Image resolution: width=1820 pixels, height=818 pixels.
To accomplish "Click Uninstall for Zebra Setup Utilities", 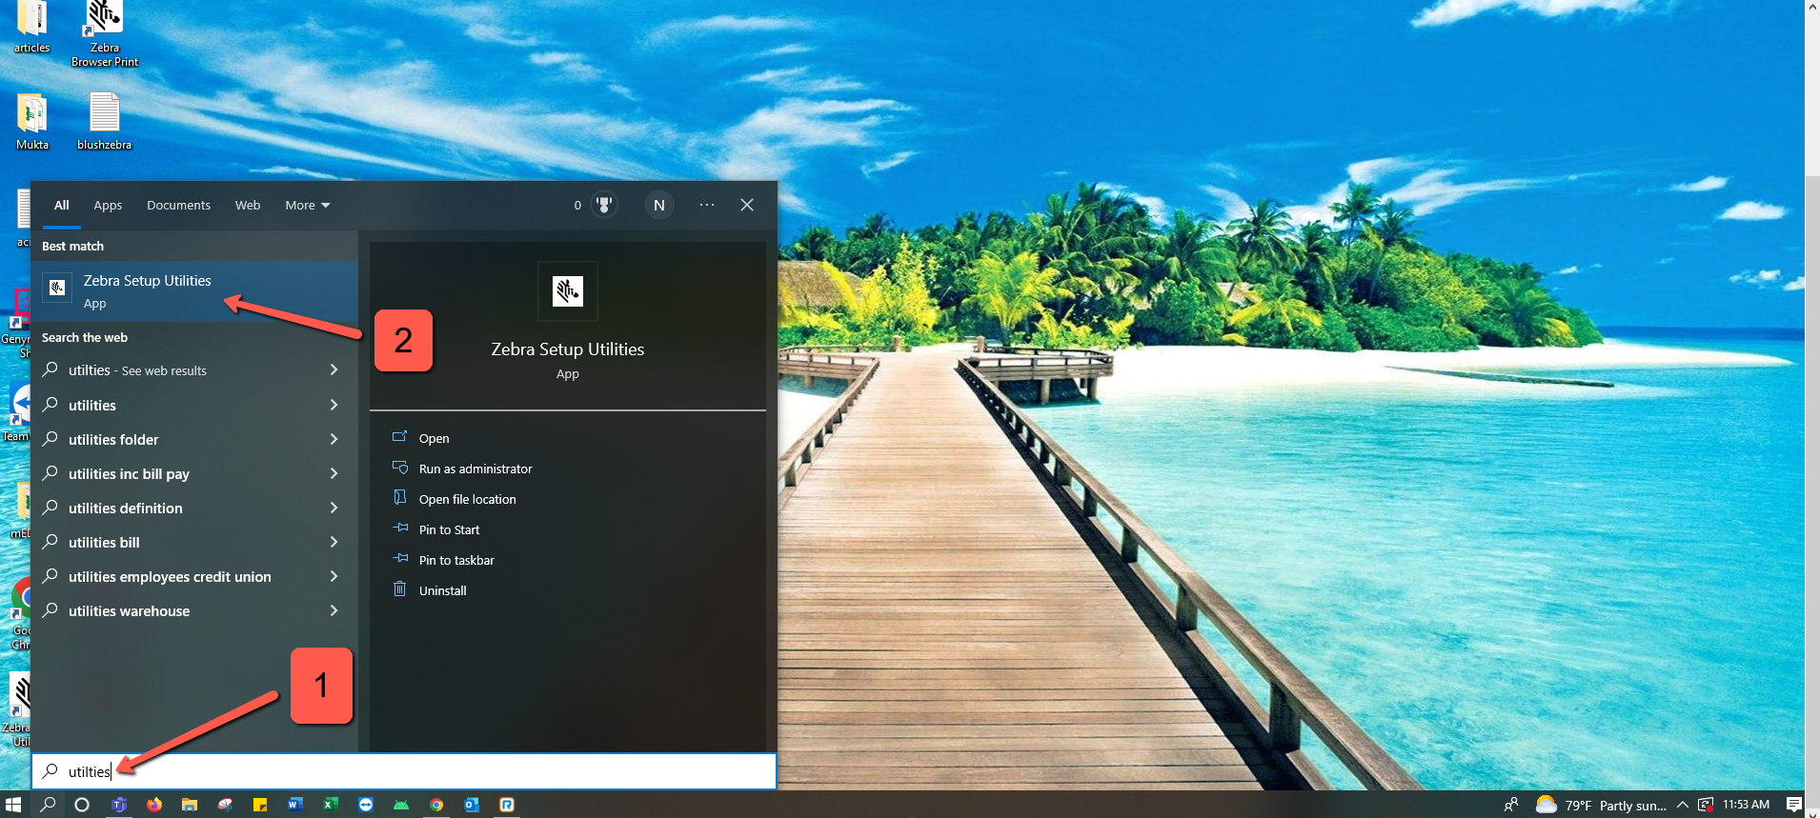I will tap(442, 590).
